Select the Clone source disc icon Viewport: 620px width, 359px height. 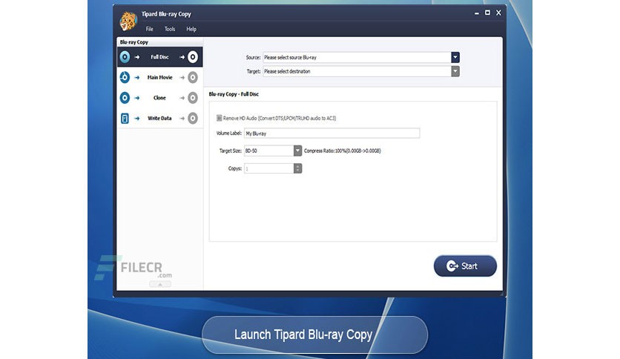[125, 98]
